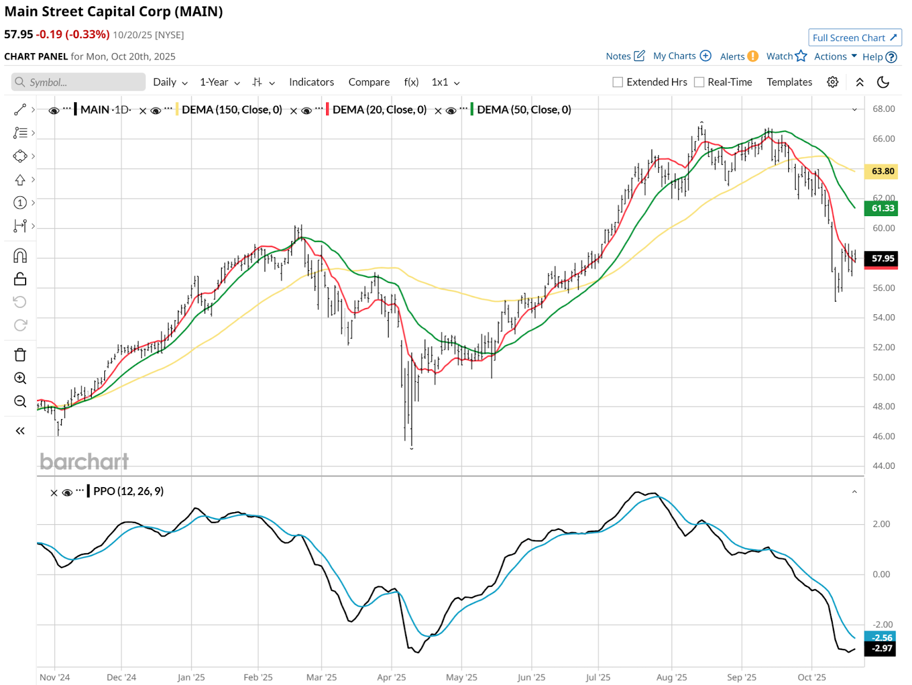Click the red DEMA 20 color swatch

tap(327, 110)
